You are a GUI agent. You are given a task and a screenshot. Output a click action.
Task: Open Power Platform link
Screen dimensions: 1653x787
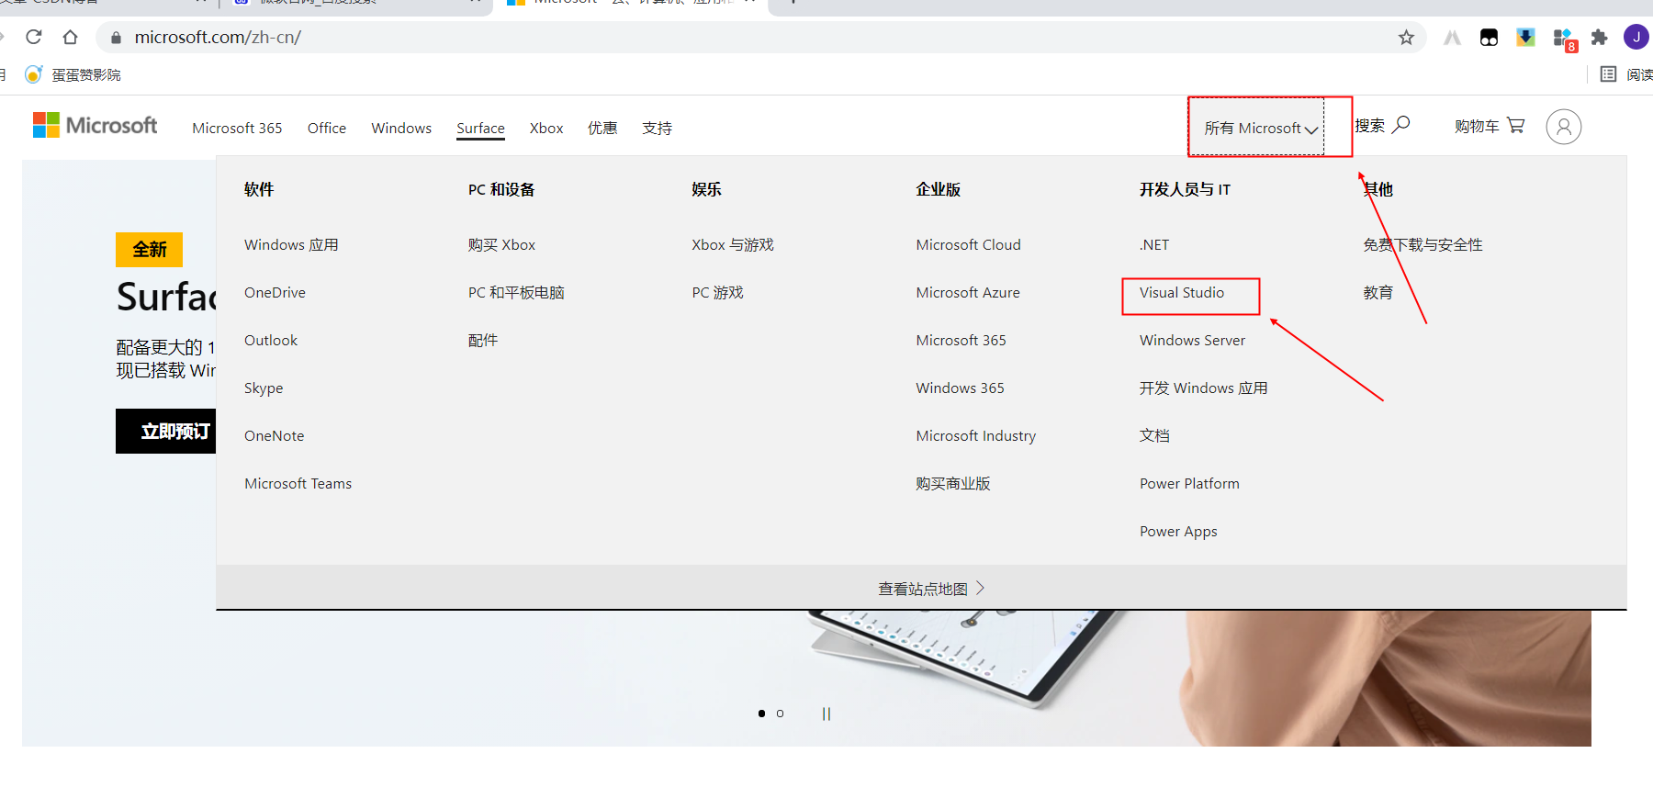pyautogui.click(x=1189, y=483)
